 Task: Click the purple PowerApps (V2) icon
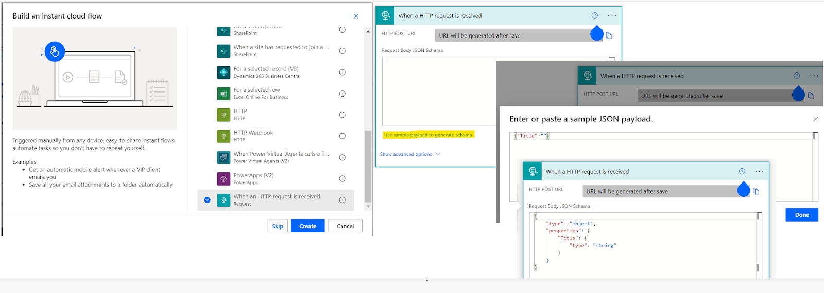(224, 179)
